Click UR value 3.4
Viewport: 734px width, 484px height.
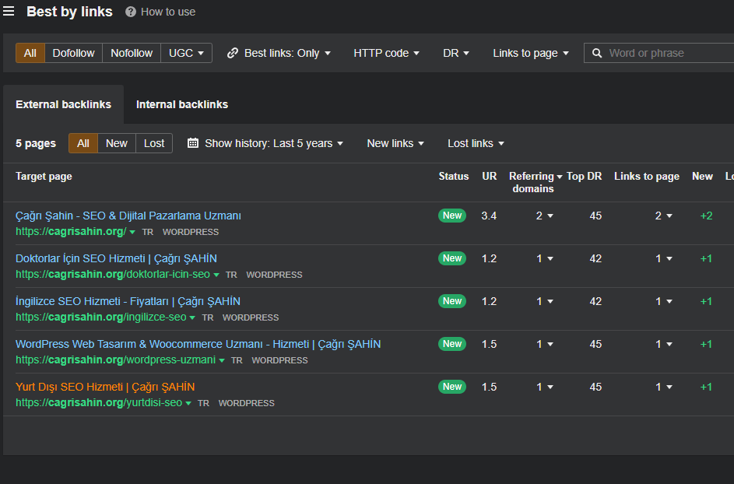[489, 216]
